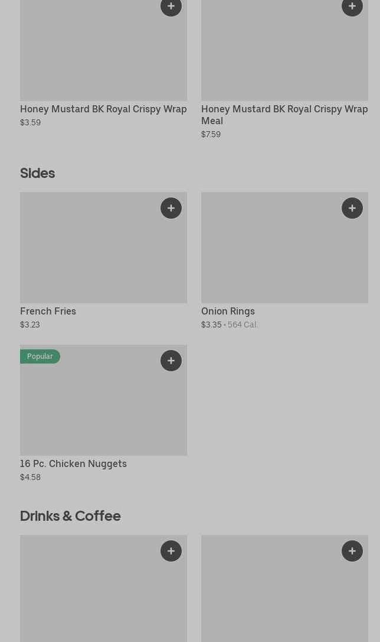380x642 pixels.
Task: Open Onion Rings item image
Action: pyautogui.click(x=284, y=254)
